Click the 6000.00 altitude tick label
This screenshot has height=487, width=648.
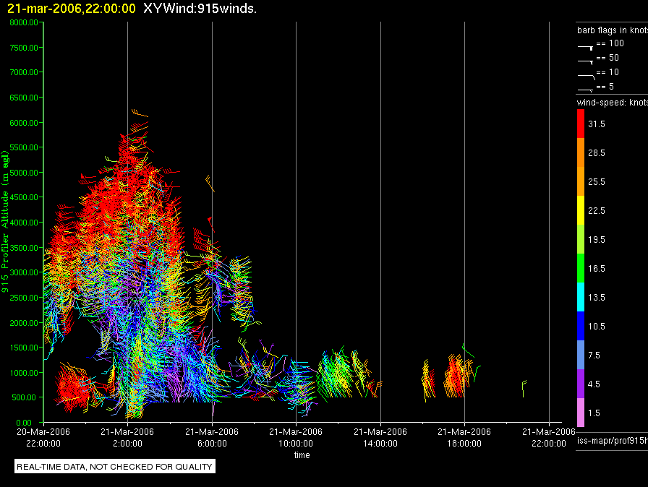click(24, 123)
